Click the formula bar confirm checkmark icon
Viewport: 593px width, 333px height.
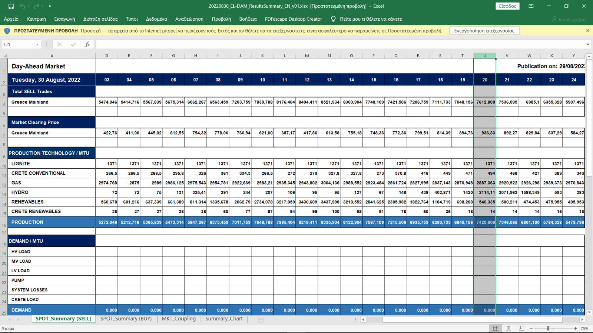coord(73,44)
